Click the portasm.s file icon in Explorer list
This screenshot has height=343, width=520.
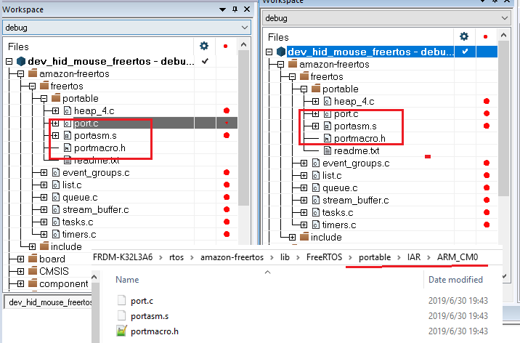coord(122,315)
